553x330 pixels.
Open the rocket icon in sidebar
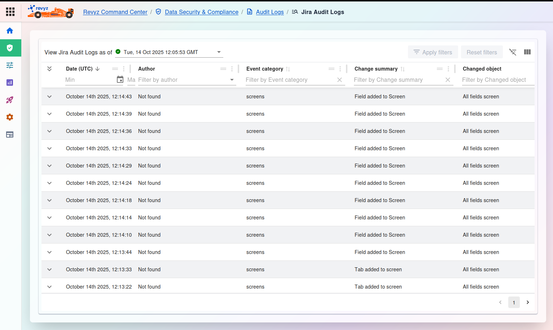click(10, 100)
